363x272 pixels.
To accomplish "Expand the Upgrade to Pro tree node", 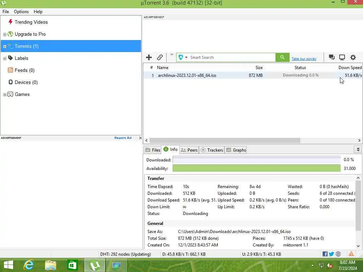I will pyautogui.click(x=5, y=34).
